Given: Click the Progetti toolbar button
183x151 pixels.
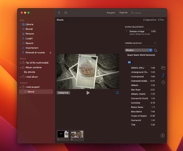Looking at the screenshot, I should [111, 13].
